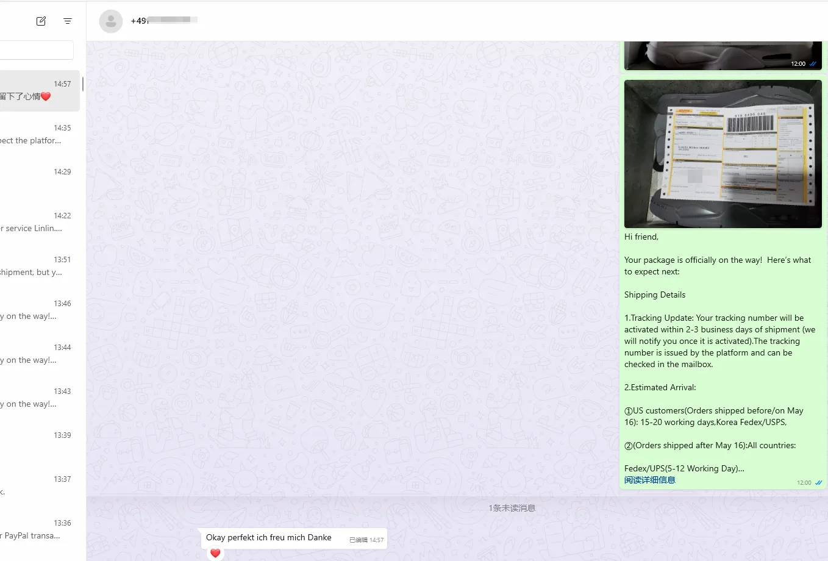
Task: Click the heart reaction under Danke message
Action: click(x=215, y=553)
